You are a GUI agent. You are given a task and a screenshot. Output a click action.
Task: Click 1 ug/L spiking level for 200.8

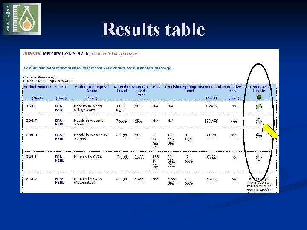tap(188, 137)
